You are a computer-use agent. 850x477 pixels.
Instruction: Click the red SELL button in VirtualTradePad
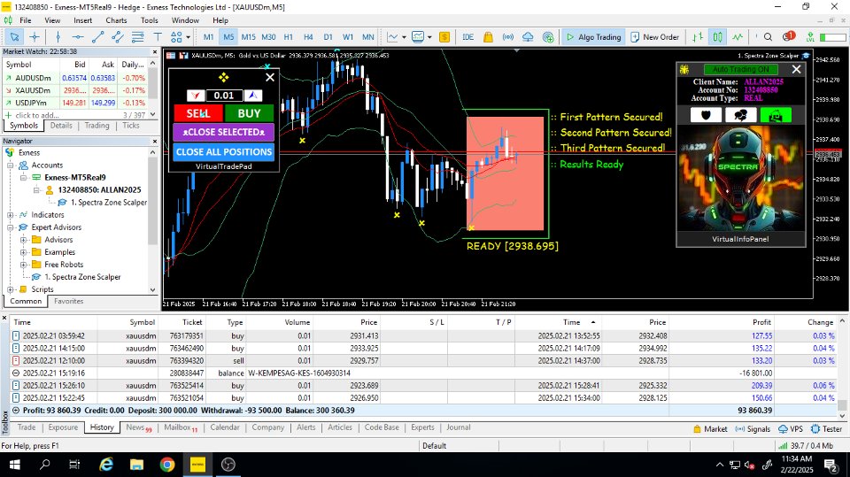(x=197, y=113)
